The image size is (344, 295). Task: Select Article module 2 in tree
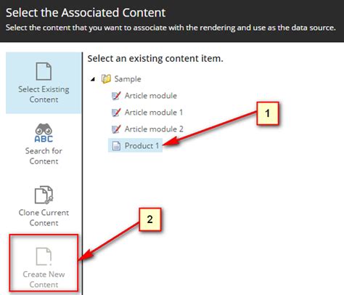pos(154,129)
